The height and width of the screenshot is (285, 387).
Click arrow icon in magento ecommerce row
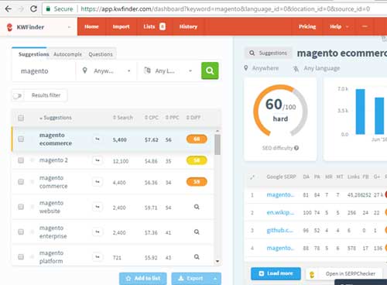pos(98,139)
